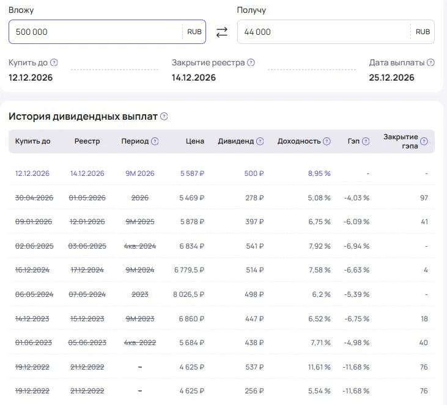
Task: Click RUB currency label in Вложу field
Action: coord(194,32)
